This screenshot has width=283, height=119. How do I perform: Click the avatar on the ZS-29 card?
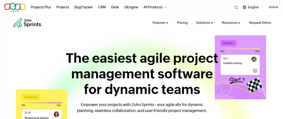click(56, 114)
